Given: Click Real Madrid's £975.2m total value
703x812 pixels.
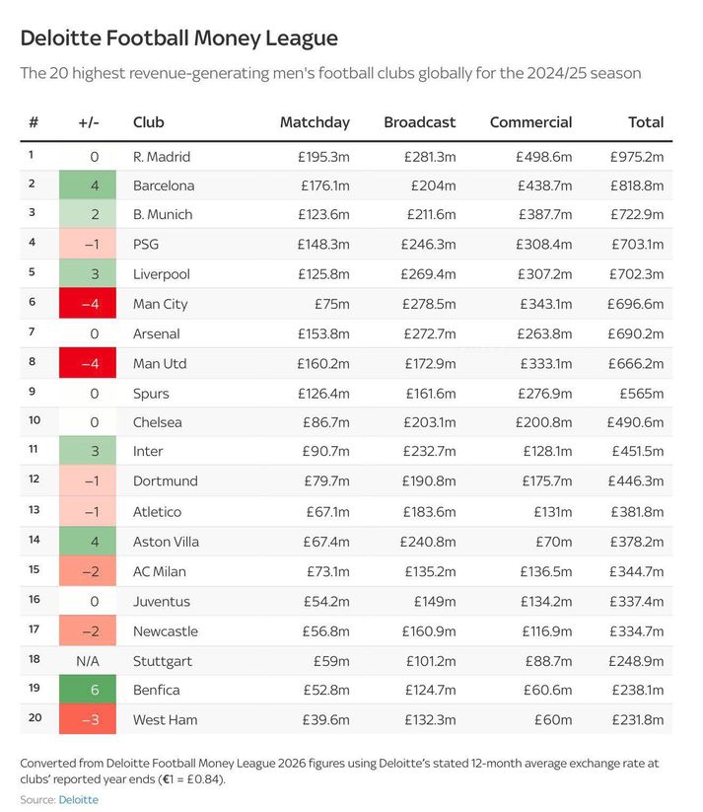Looking at the screenshot, I should (637, 156).
